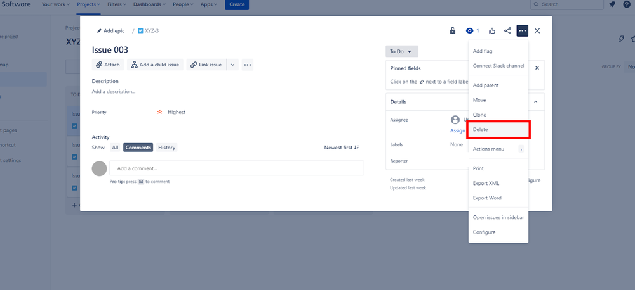This screenshot has height=290, width=635.
Task: Click the unassigned Assignee avatar in Details
Action: pos(455,120)
